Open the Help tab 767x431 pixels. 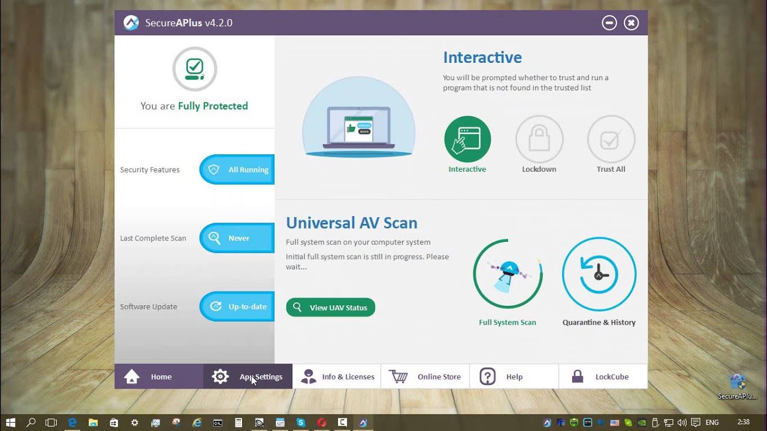pos(514,377)
